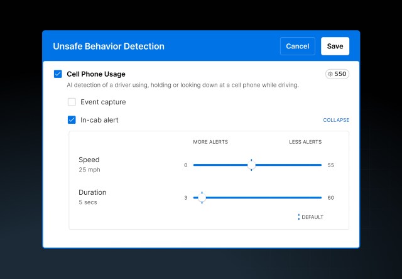The height and width of the screenshot is (279, 402).
Task: Click the Speed slider handle
Action: [x=251, y=165]
